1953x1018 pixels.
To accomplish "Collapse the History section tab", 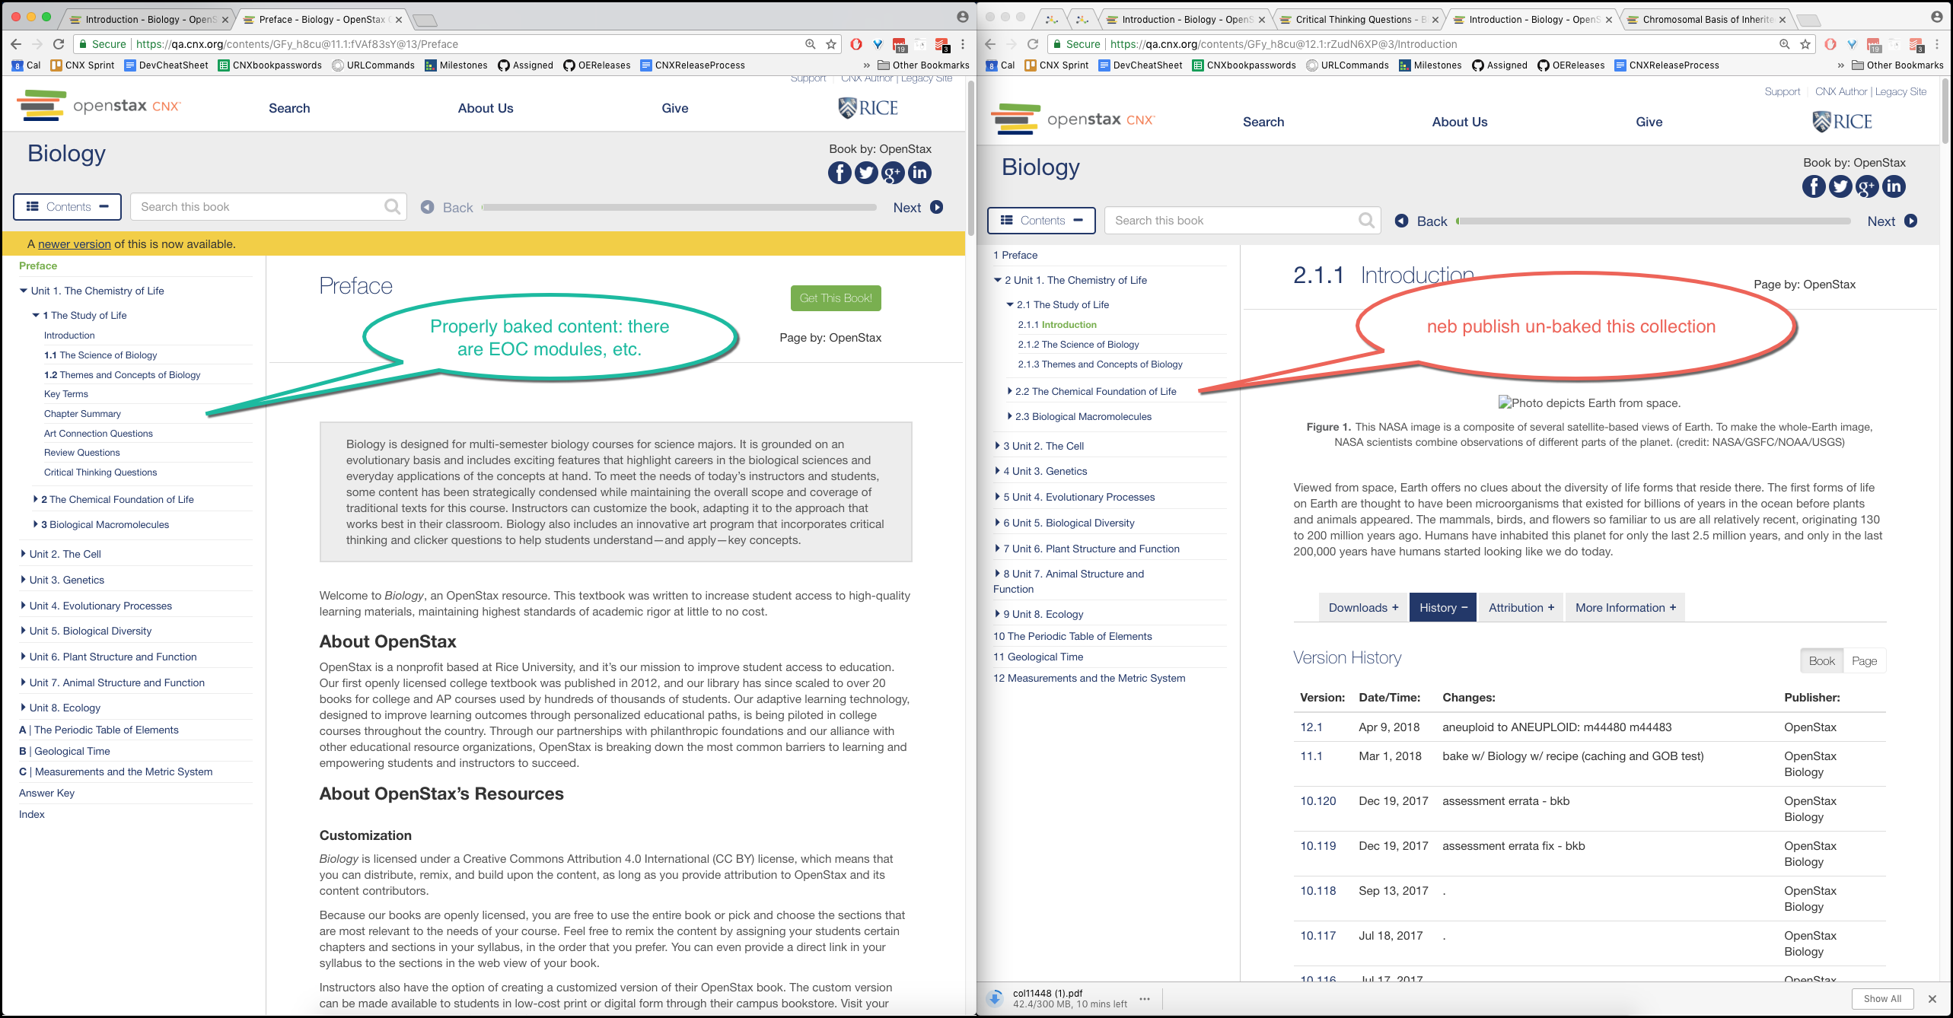I will click(x=1442, y=607).
